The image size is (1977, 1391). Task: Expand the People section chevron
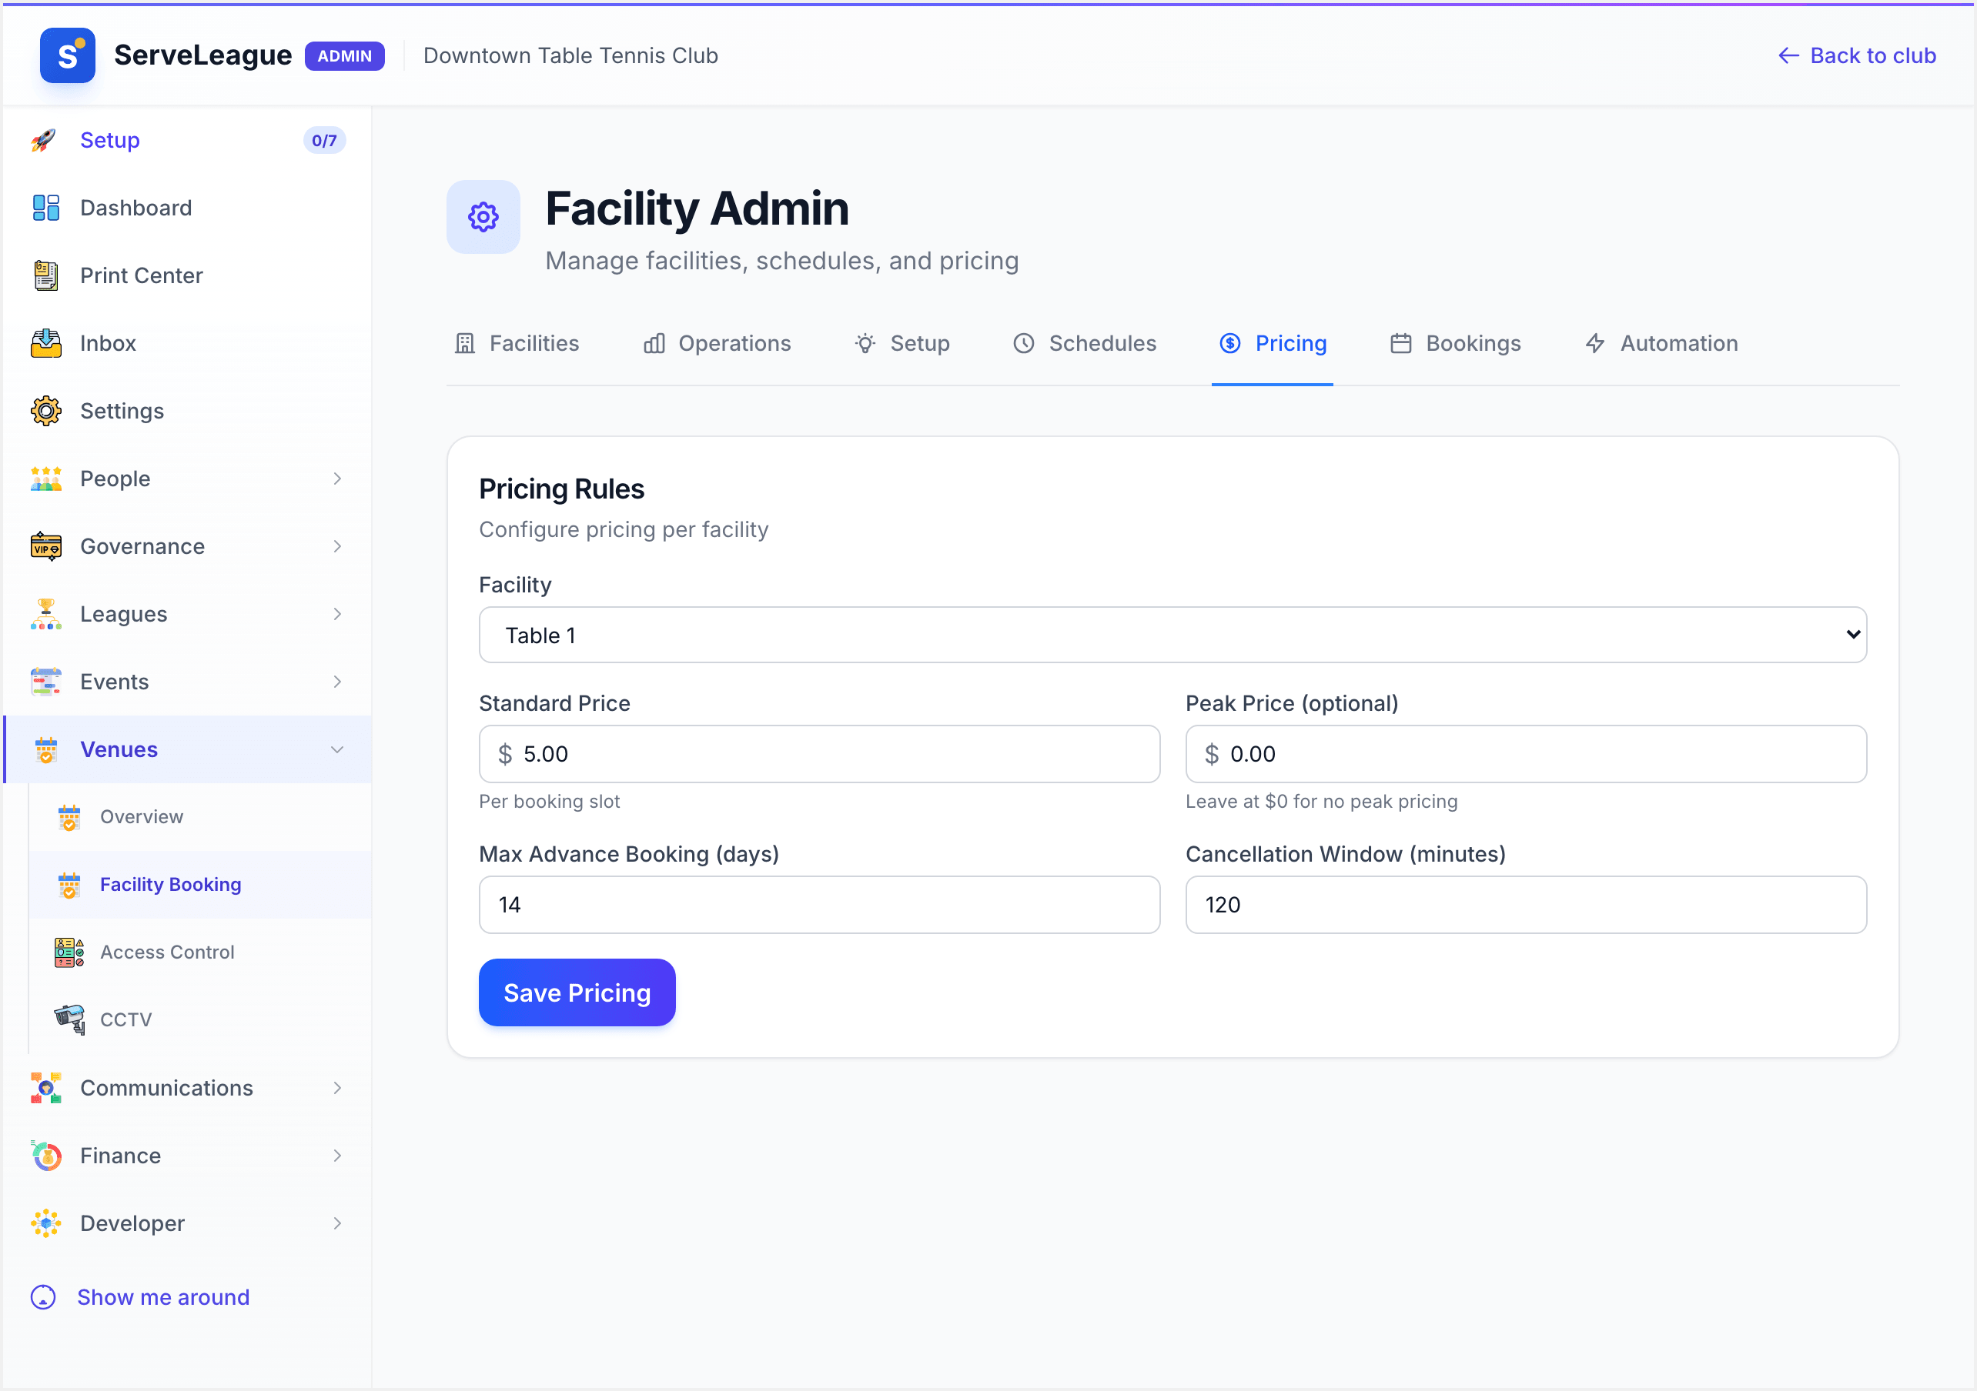tap(337, 479)
